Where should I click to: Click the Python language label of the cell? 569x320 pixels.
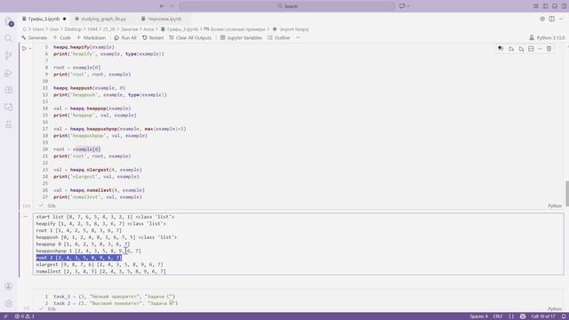(x=555, y=205)
